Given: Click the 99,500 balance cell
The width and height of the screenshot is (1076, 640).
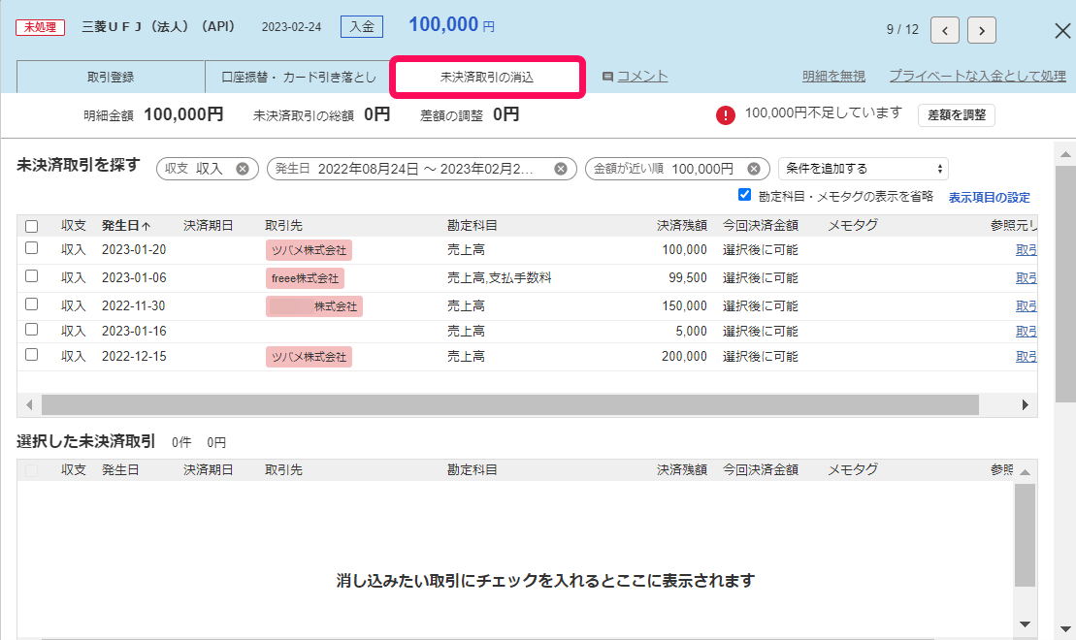Looking at the screenshot, I should 688,277.
